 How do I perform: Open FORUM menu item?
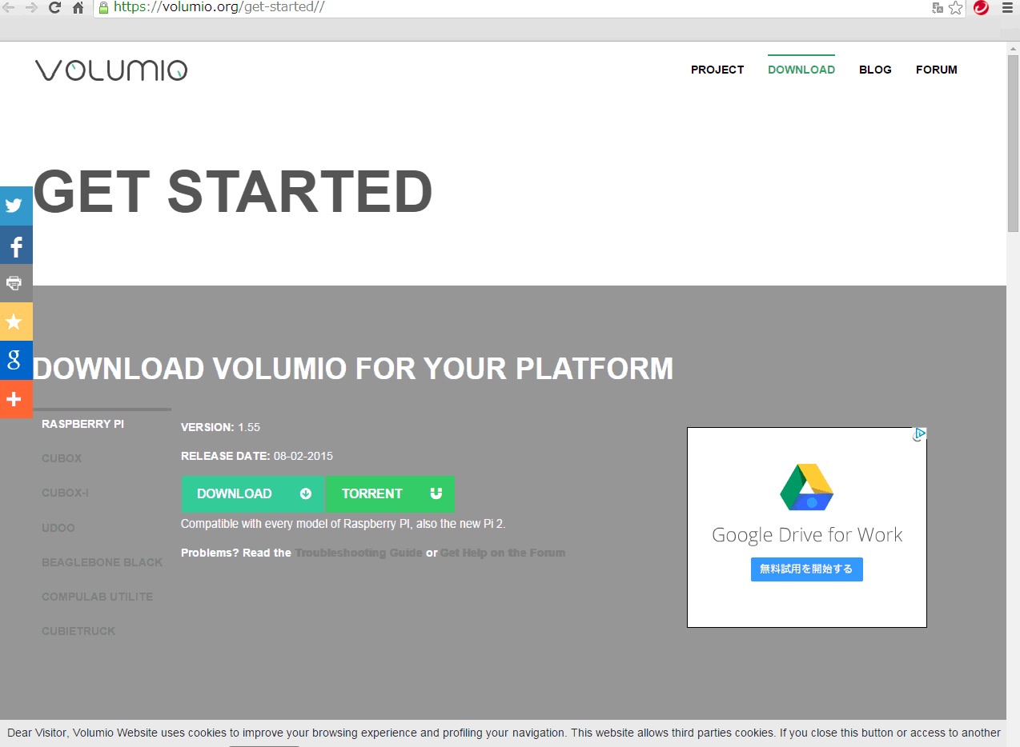pos(937,70)
